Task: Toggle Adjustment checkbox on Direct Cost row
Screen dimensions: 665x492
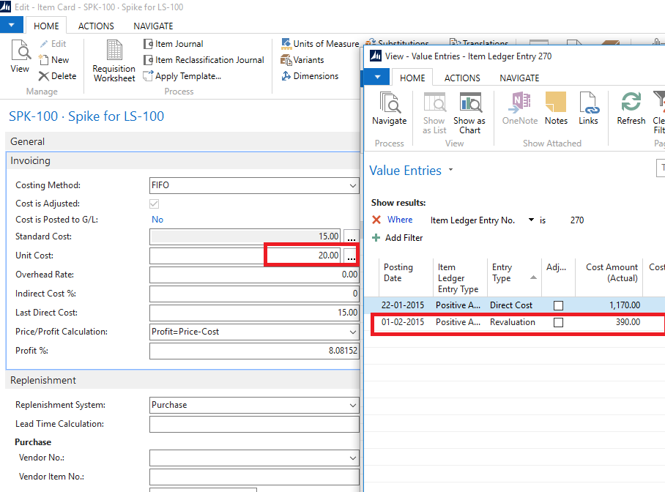Action: [x=559, y=305]
